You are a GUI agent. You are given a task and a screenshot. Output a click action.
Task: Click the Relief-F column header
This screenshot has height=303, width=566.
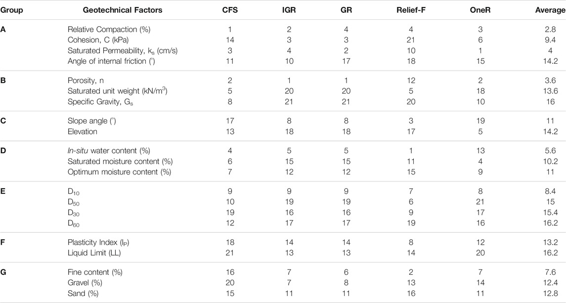click(x=411, y=10)
